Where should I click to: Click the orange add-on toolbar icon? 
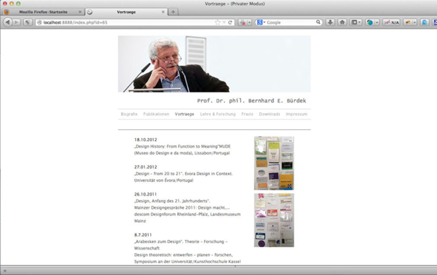click(x=408, y=23)
